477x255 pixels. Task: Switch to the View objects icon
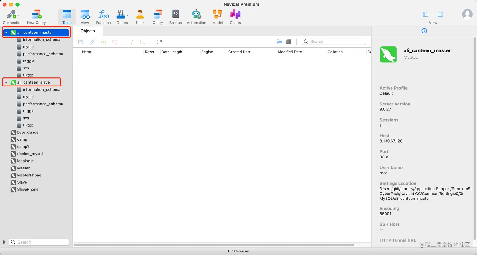pyautogui.click(x=85, y=15)
